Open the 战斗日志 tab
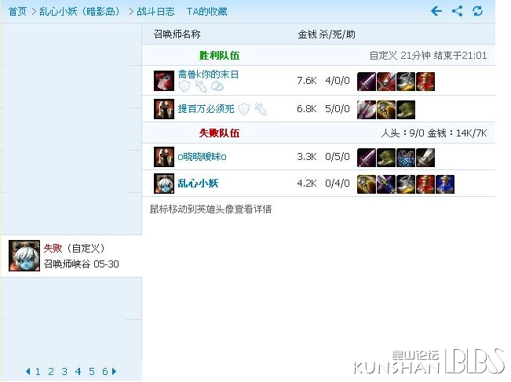The image size is (511, 382). (x=155, y=12)
